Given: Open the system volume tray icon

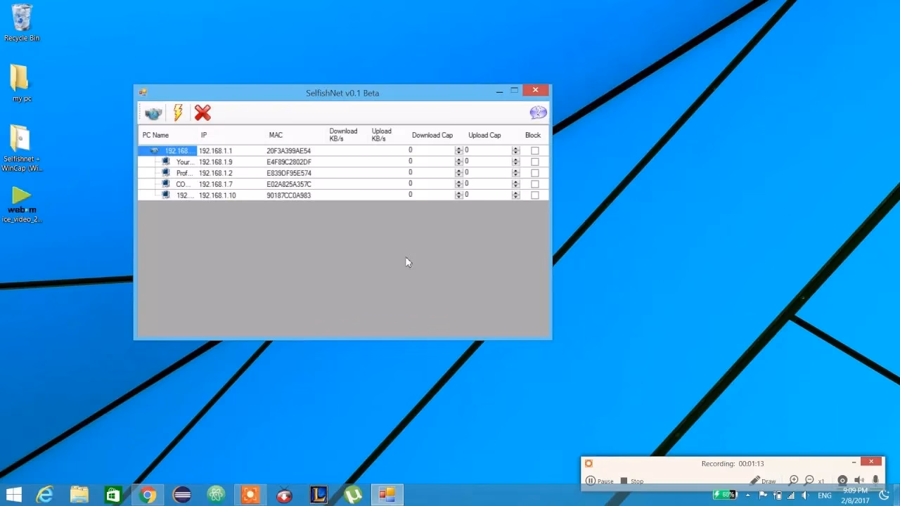Looking at the screenshot, I should (x=805, y=495).
